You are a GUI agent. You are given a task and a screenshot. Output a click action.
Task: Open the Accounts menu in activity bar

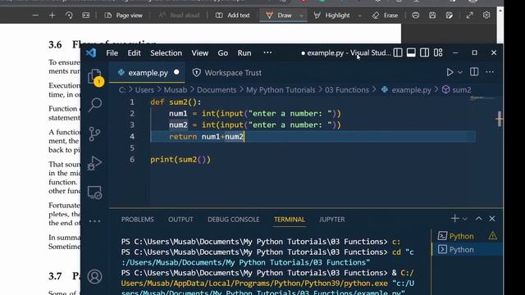[95, 276]
